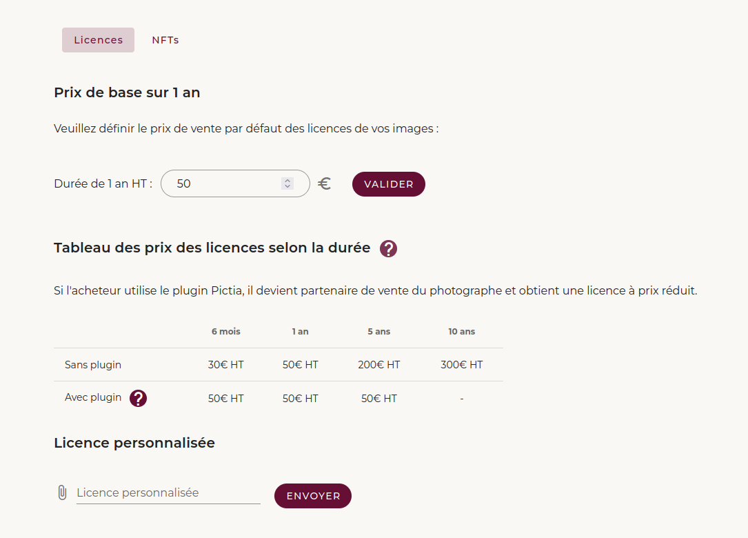Click the Licence personnalisée text field
Screen dimensions: 748x538
(168, 492)
